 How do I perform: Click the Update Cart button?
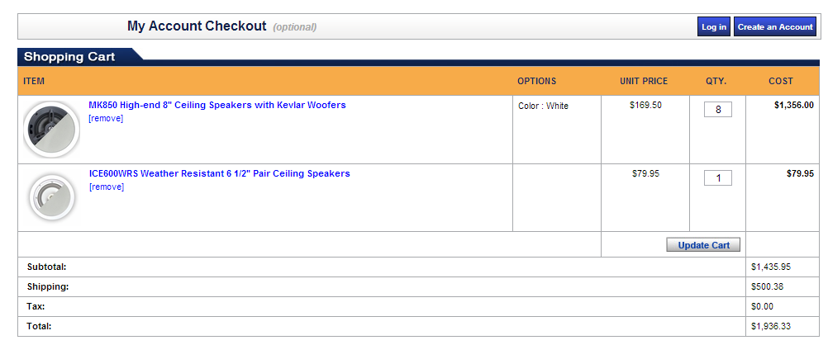[x=703, y=245]
